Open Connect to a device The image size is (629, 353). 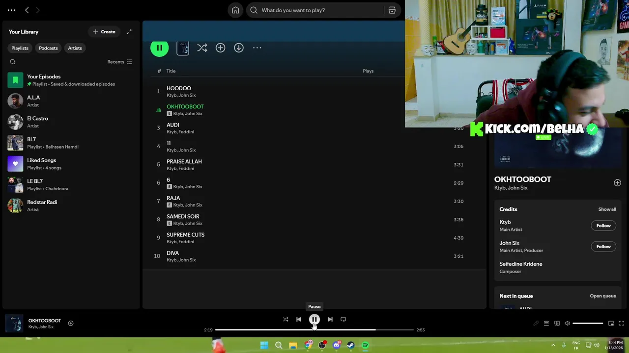(557, 323)
